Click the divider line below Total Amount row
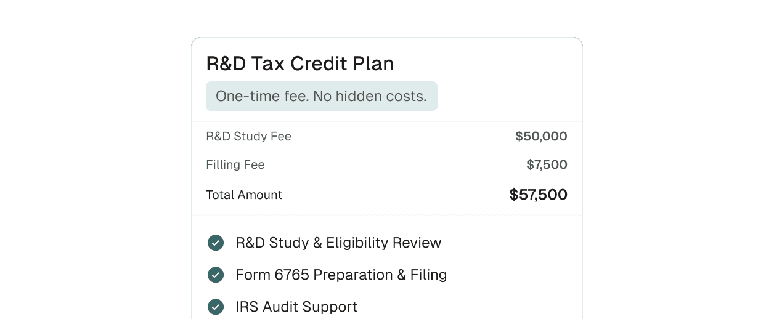This screenshot has width=774, height=319. [387, 215]
